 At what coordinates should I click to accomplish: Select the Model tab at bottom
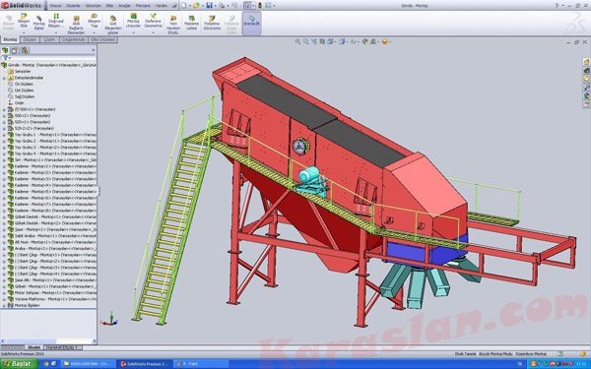point(34,347)
